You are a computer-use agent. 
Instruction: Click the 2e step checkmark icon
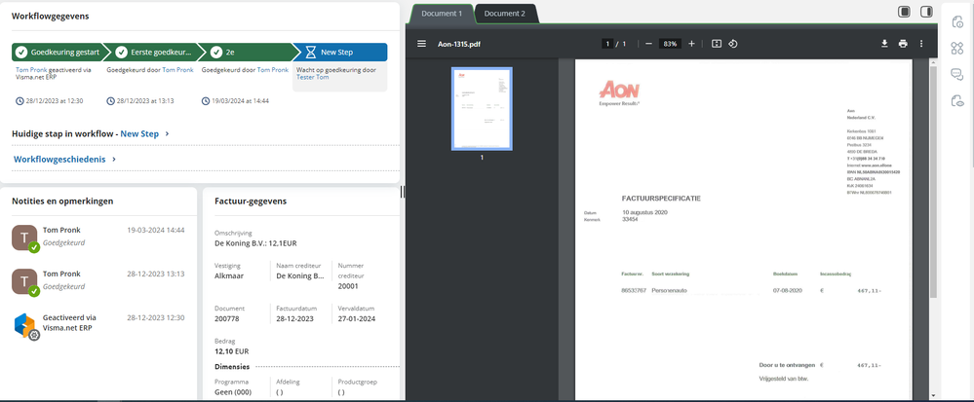[x=216, y=53]
